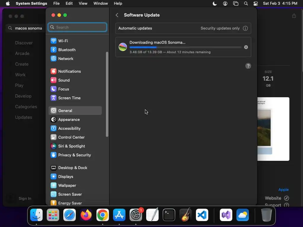Image resolution: width=303 pixels, height=227 pixels.
Task: Open Screen Time settings
Action: pyautogui.click(x=75, y=98)
